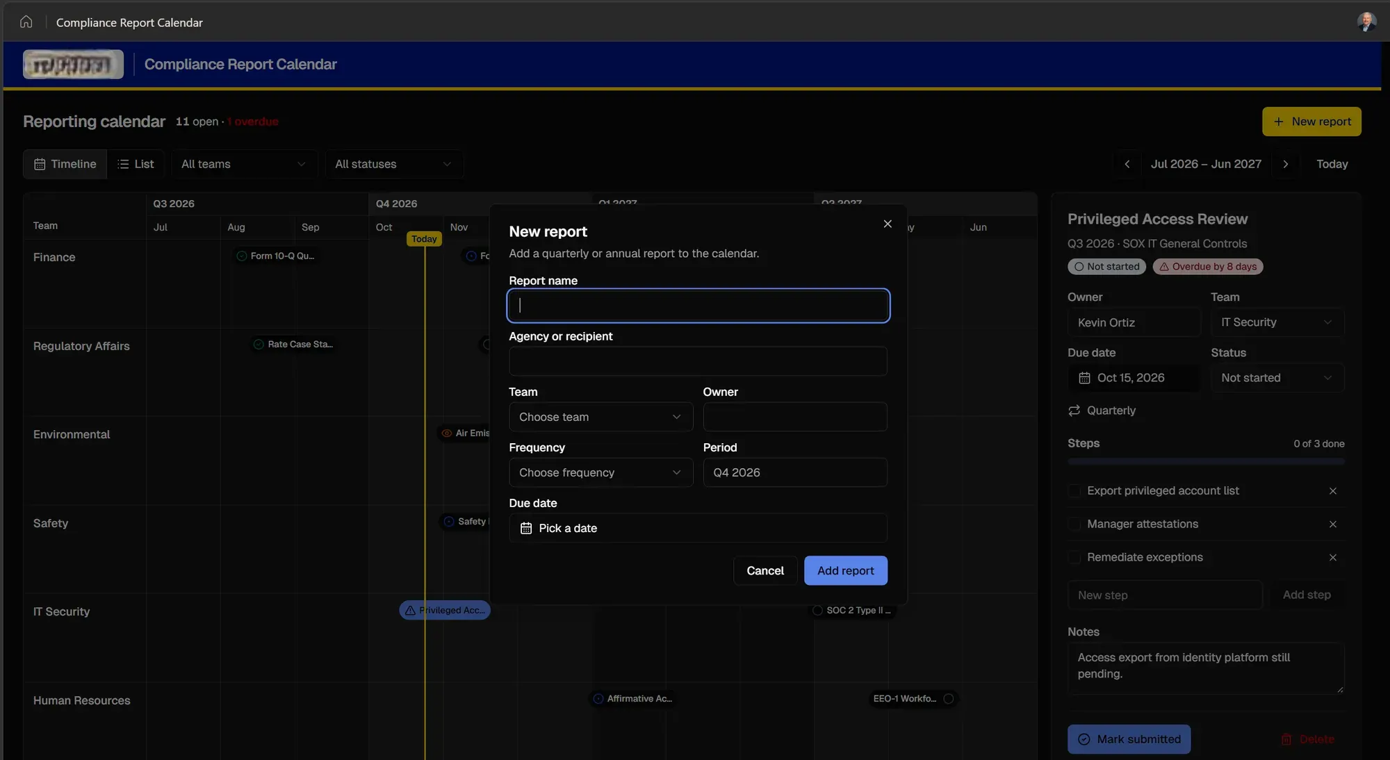This screenshot has width=1390, height=760.
Task: Focus the Report name input field
Action: pyautogui.click(x=698, y=306)
